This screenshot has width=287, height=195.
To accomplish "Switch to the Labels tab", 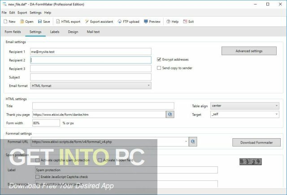I will point(55,32).
